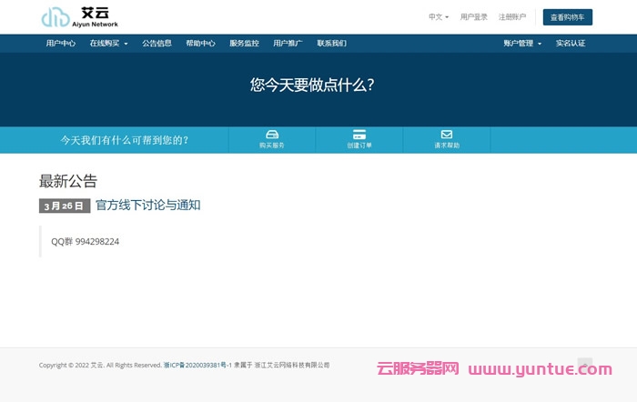Click the 查看购物车 button

click(x=568, y=17)
